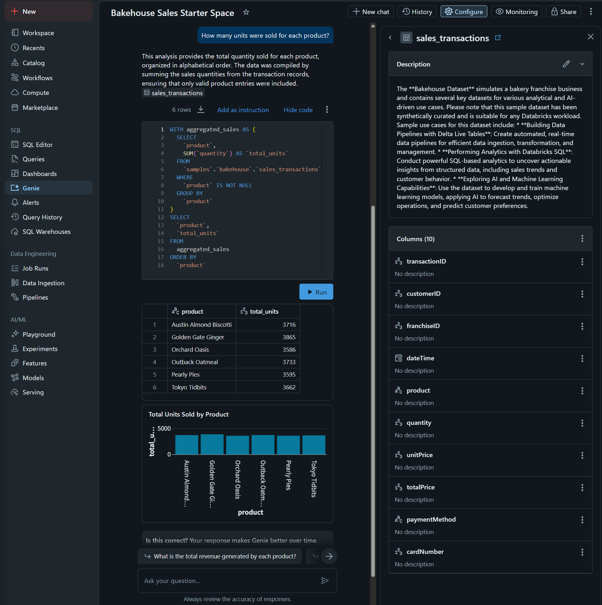Open SQL Warehouses
The image size is (602, 605).
click(x=49, y=232)
